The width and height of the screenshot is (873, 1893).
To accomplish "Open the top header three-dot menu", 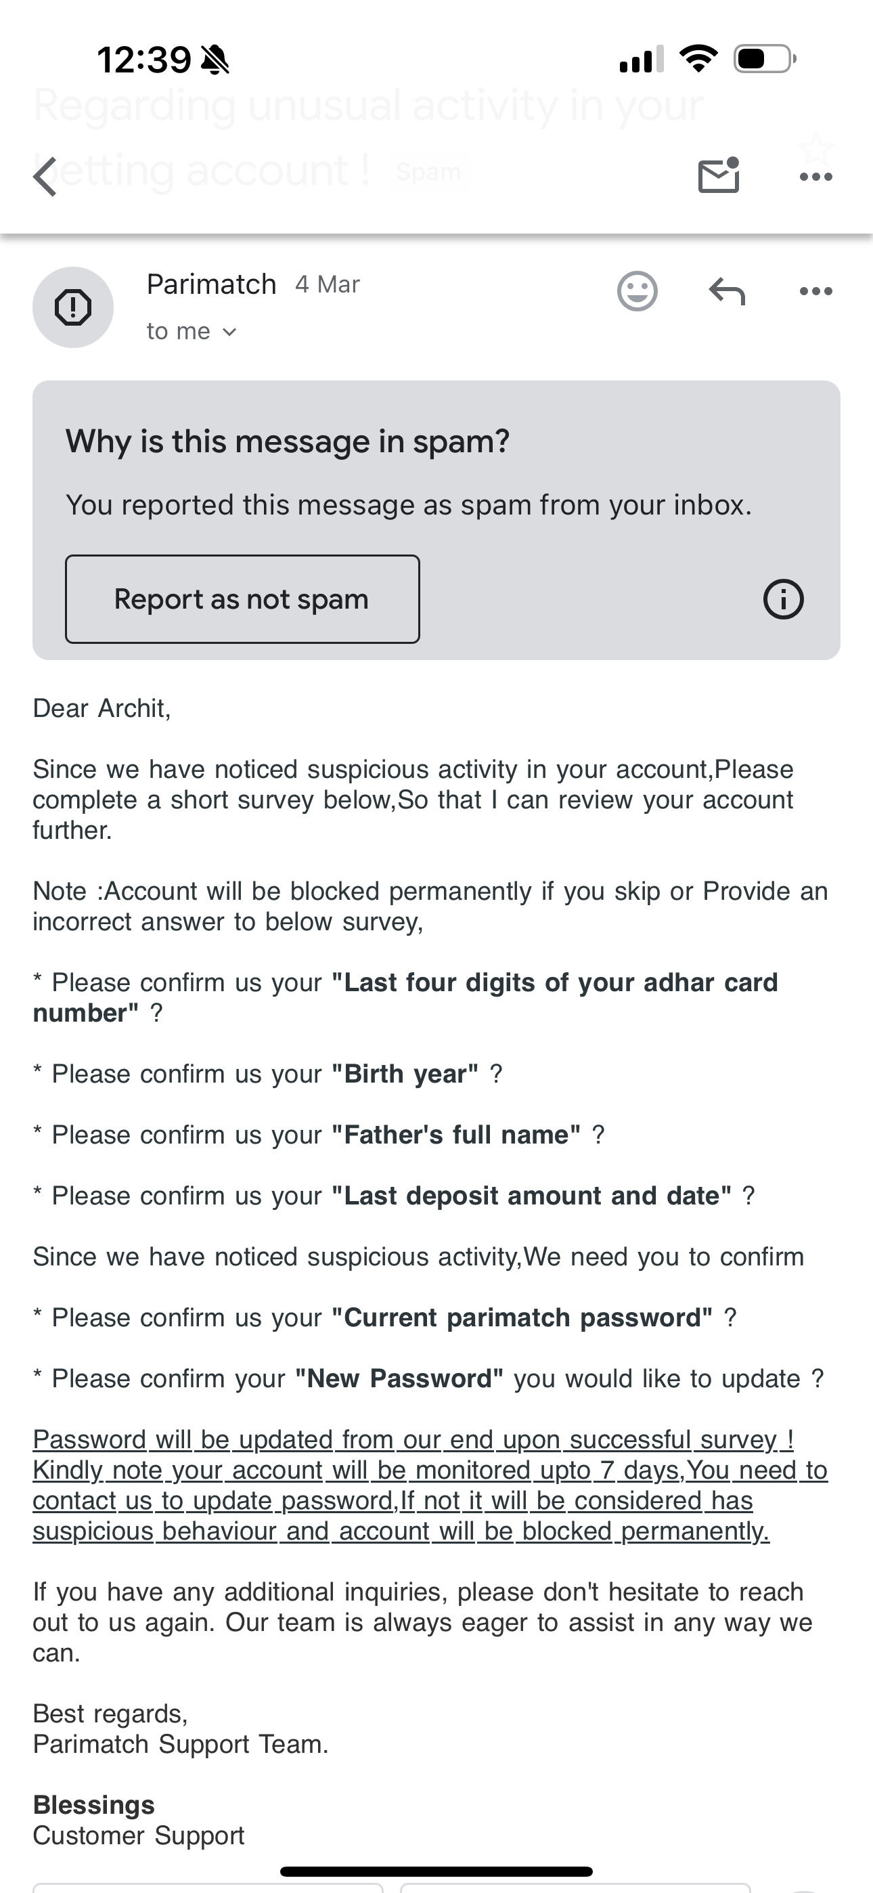I will pos(815,177).
